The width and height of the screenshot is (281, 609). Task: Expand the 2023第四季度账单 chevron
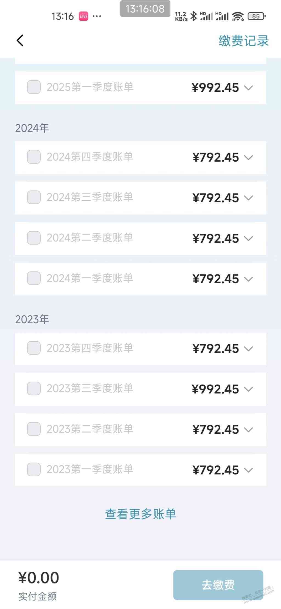[x=249, y=349]
